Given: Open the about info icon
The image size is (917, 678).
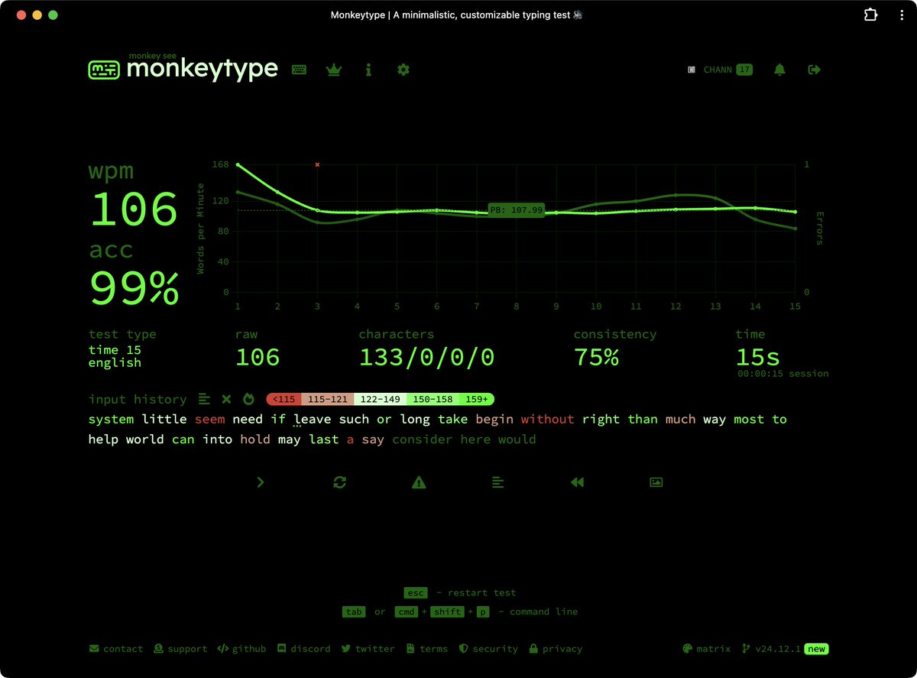Looking at the screenshot, I should click(368, 70).
